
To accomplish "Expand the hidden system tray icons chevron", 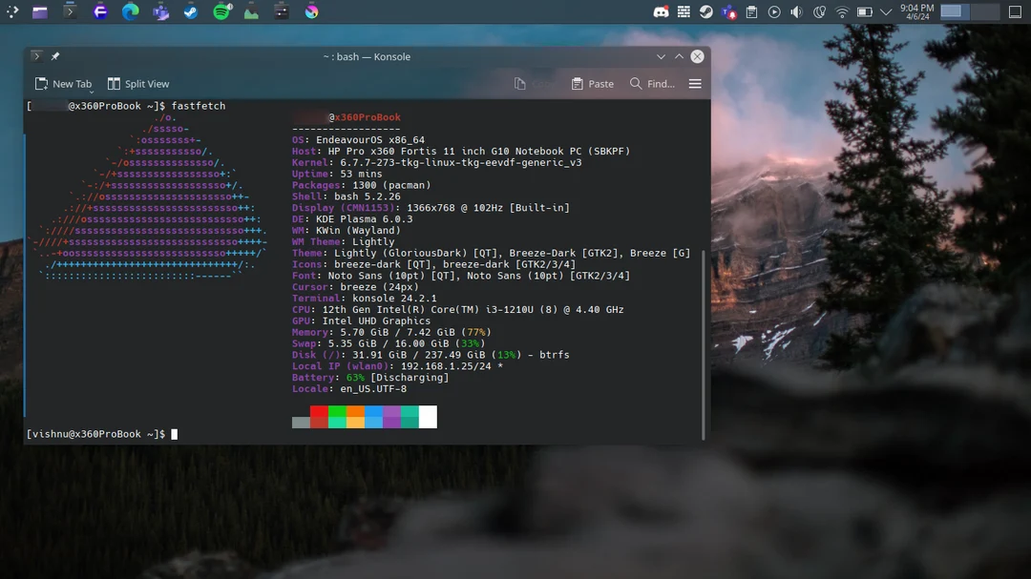I will click(x=886, y=11).
